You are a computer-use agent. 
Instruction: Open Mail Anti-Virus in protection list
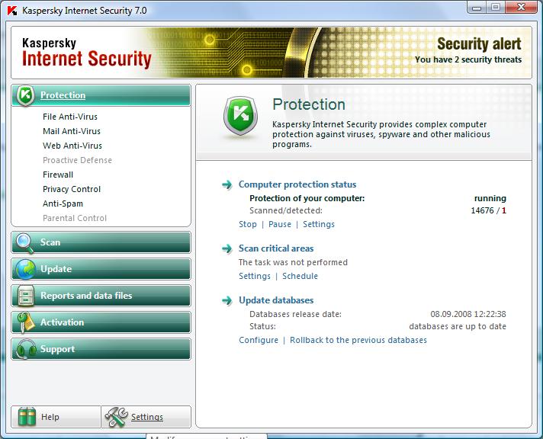(72, 131)
